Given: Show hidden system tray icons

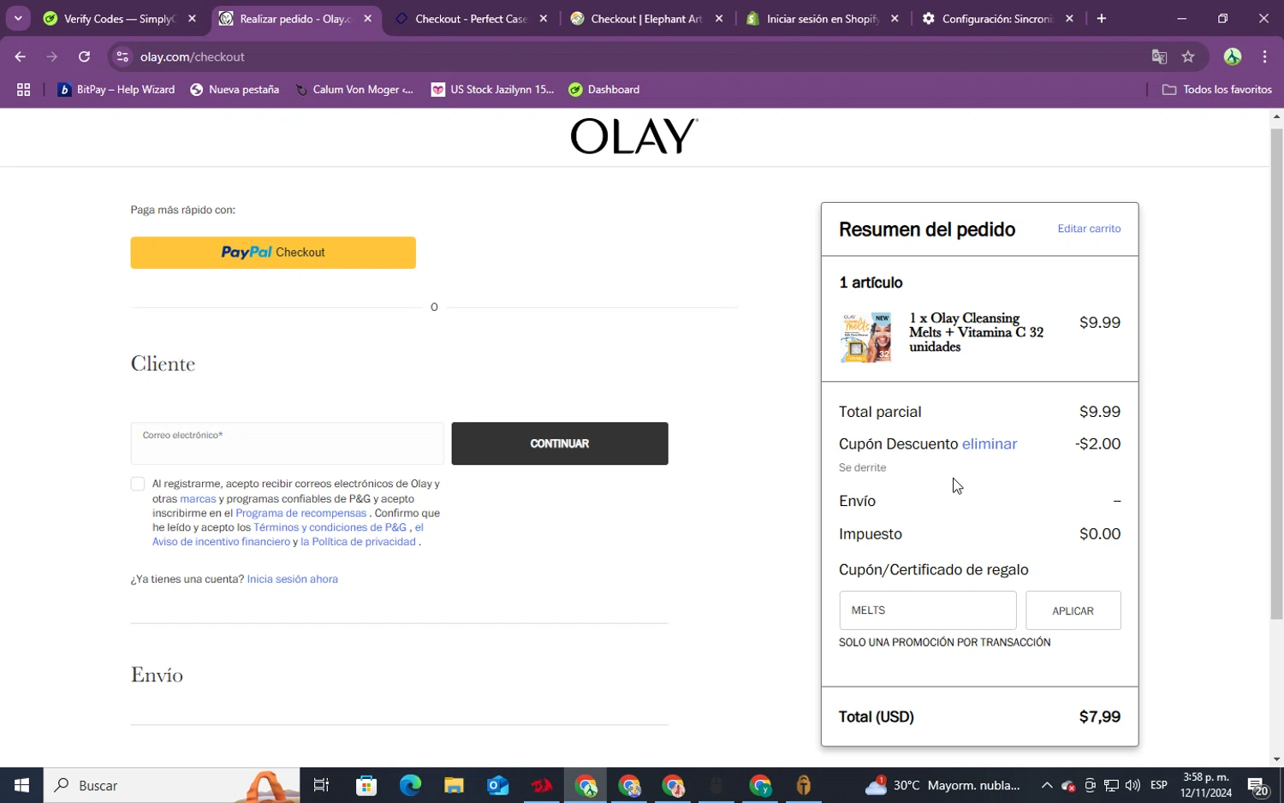Looking at the screenshot, I should [1046, 785].
